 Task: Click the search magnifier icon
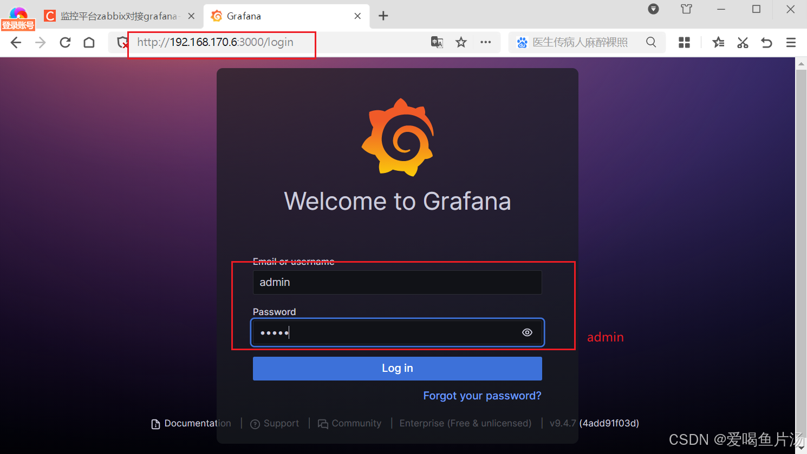[x=651, y=42]
